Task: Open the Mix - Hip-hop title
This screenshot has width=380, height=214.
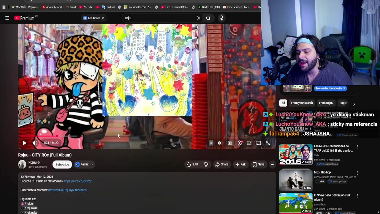Action: click(x=322, y=172)
